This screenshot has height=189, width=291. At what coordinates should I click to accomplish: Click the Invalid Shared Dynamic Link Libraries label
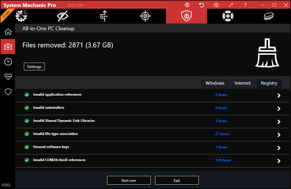point(64,121)
